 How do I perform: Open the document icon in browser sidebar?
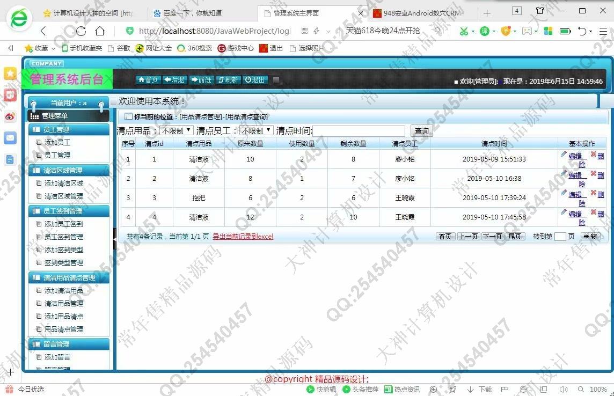pyautogui.click(x=10, y=159)
